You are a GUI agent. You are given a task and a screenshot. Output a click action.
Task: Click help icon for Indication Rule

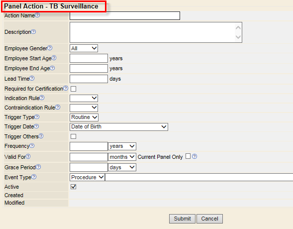point(42,98)
